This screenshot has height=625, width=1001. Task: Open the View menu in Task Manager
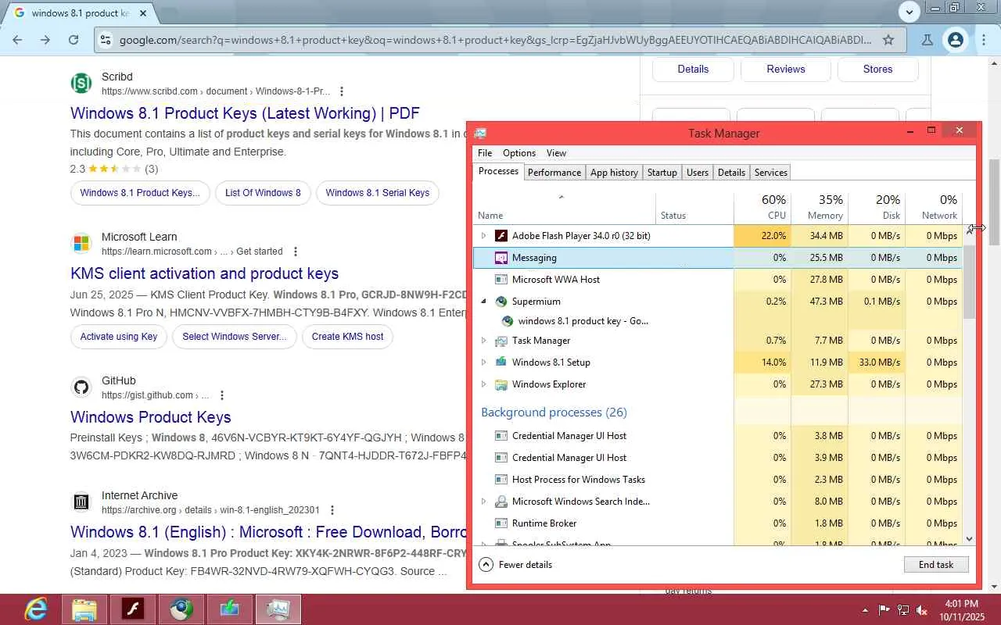pos(556,153)
